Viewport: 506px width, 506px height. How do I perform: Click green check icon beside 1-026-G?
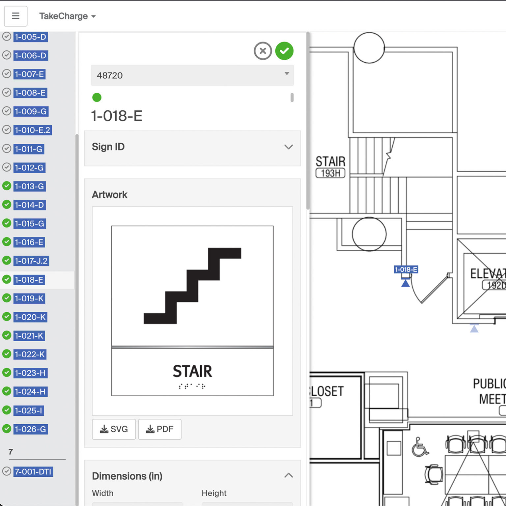7,429
